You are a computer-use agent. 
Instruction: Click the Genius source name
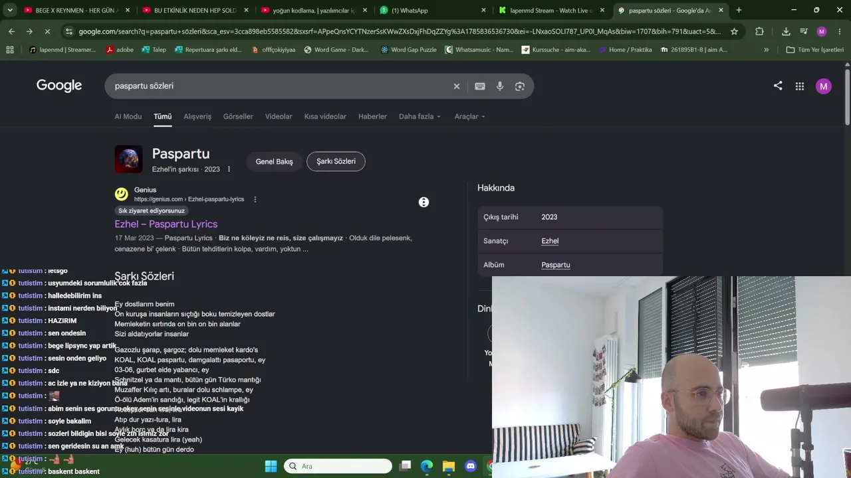point(145,190)
